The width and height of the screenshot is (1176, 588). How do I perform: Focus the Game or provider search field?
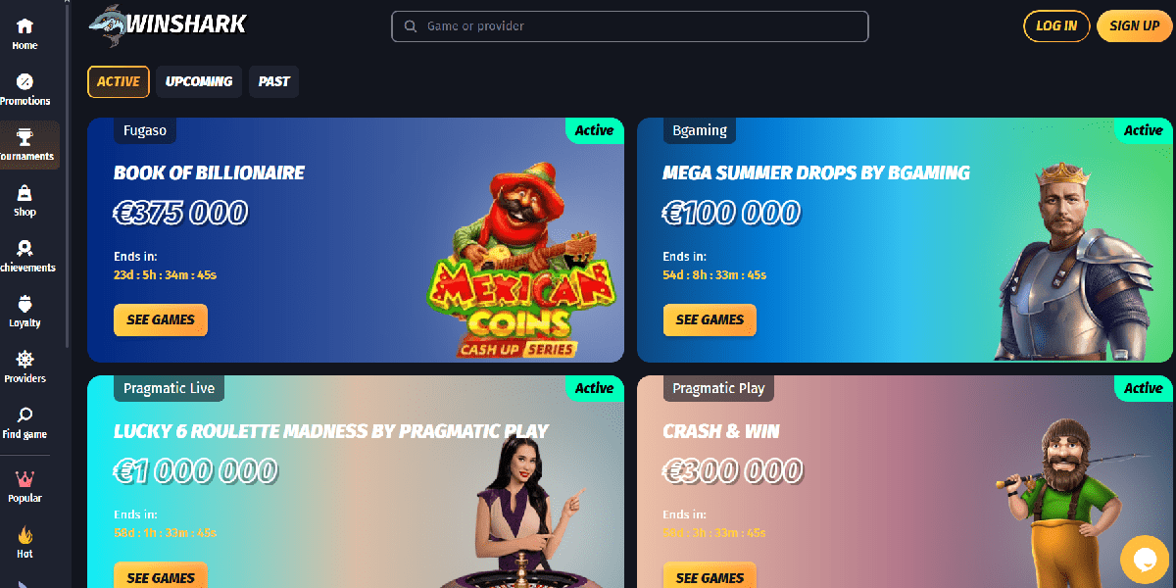[x=630, y=26]
